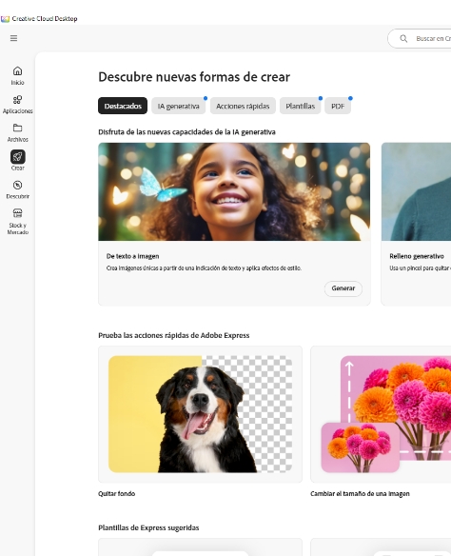Click the Crea imágenes únicas description text
Viewport: 451px width, 556px height.
204,268
